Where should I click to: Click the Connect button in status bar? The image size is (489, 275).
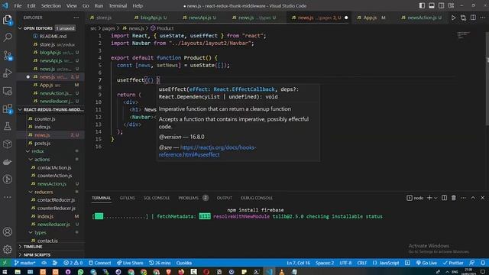tap(100, 263)
